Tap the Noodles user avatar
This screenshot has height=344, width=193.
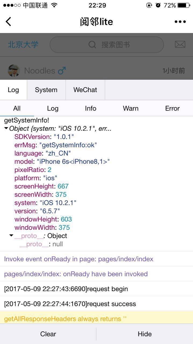tap(14, 71)
